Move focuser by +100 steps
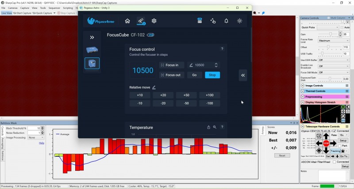This screenshot has width=354, height=189. click(x=209, y=95)
